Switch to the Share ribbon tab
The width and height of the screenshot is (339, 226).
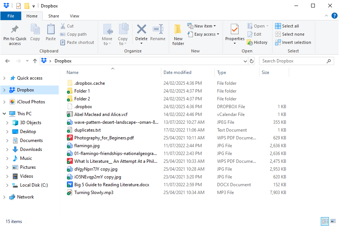tap(54, 16)
